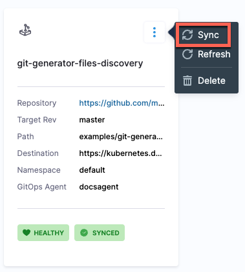Click the GitOps application icon on card
The width and height of the screenshot is (245, 272).
click(x=25, y=30)
